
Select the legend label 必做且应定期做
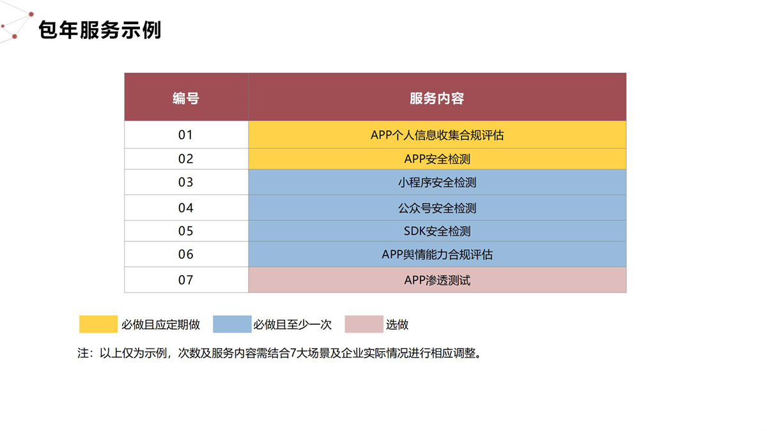click(161, 325)
